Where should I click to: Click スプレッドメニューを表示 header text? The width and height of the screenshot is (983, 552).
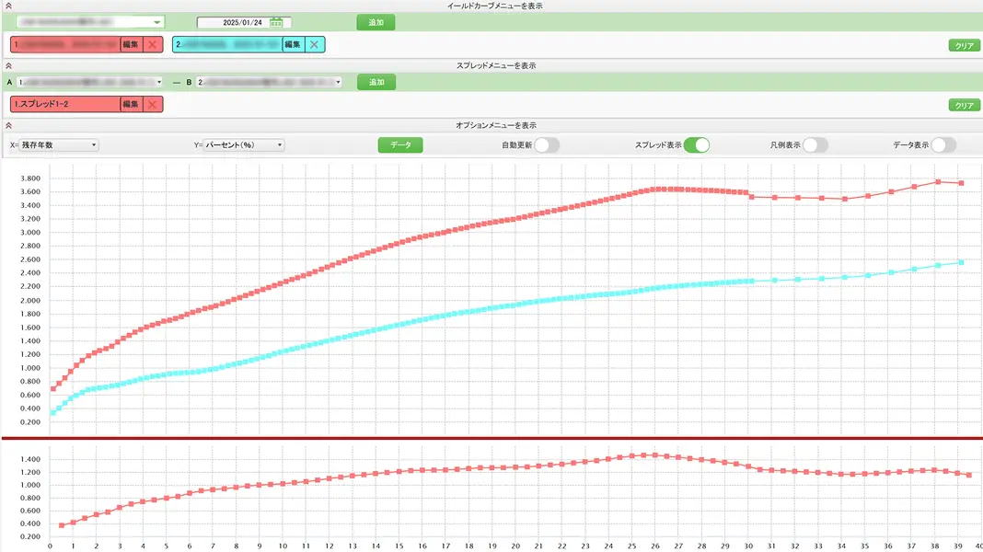pyautogui.click(x=496, y=65)
